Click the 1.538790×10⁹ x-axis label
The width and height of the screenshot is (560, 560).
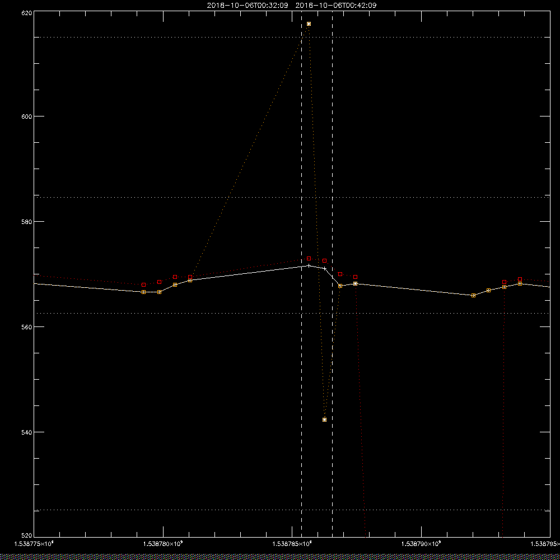421,544
